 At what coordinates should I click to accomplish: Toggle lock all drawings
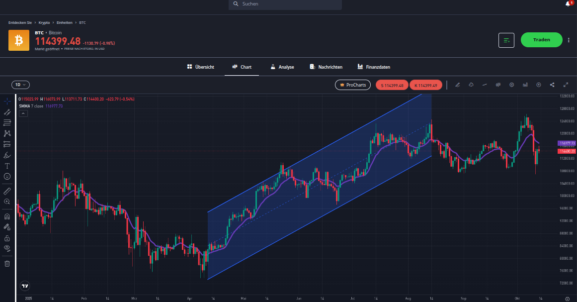coord(7,238)
